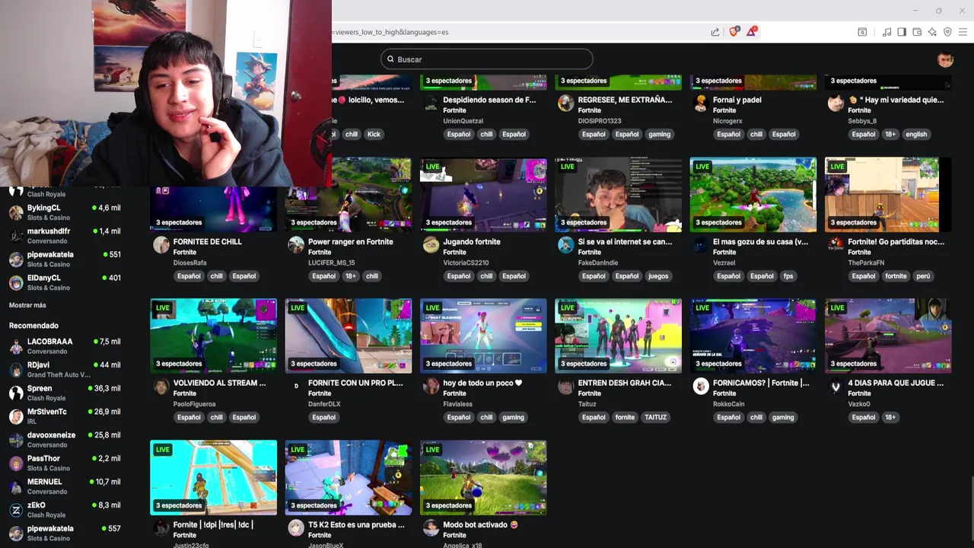974x548 pixels.
Task: Click DiosesRafa streamer avatar on card
Action: click(x=161, y=244)
